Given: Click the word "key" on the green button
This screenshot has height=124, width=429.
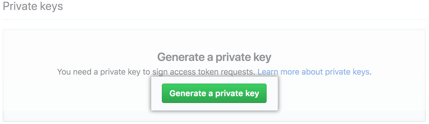Looking at the screenshot, I should point(252,93).
